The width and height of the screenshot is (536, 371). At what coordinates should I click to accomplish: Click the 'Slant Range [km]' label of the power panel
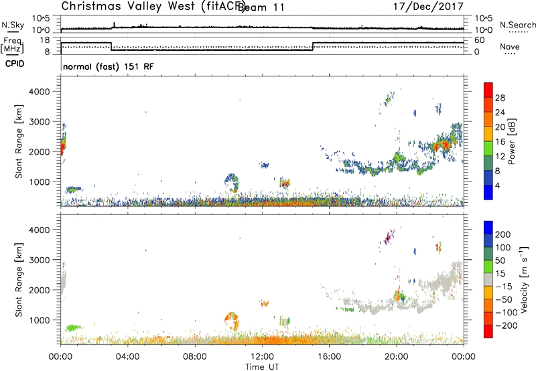tap(19, 141)
